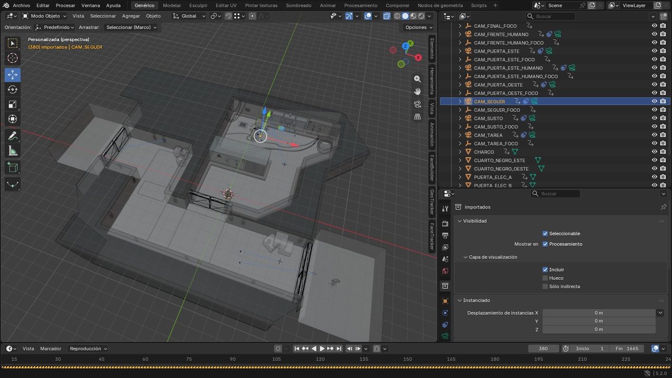Open the World properties tab
672x378 pixels.
click(445, 271)
